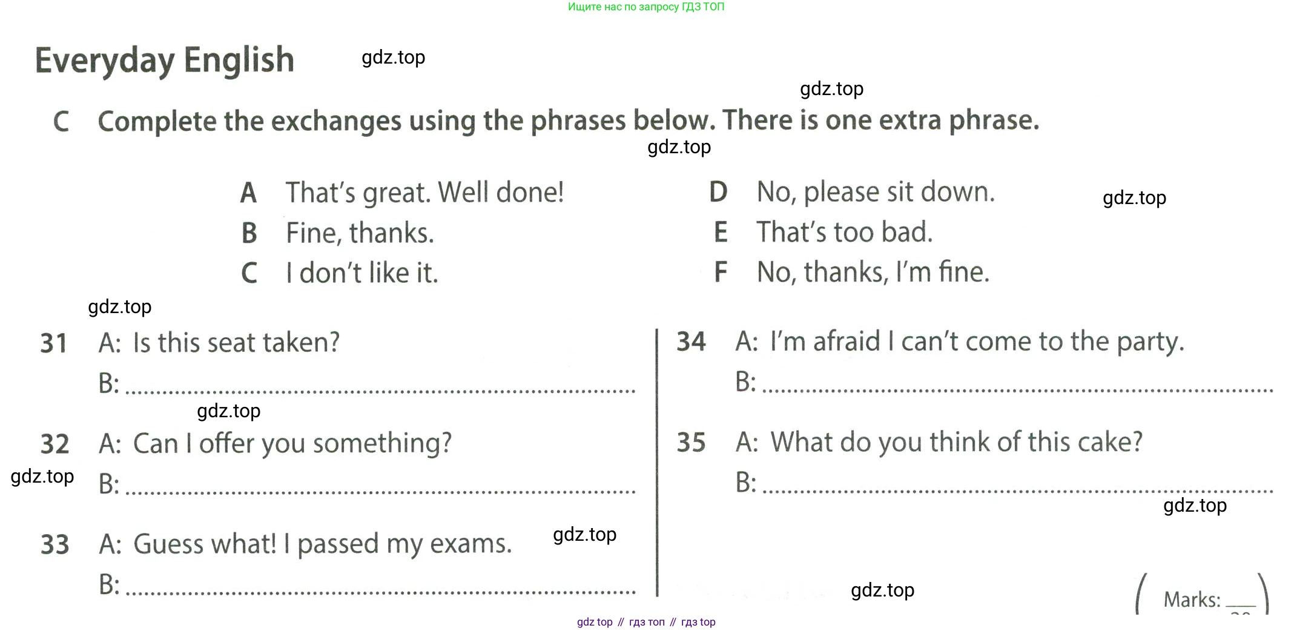Click the "Everyday English" section heading

(x=165, y=60)
